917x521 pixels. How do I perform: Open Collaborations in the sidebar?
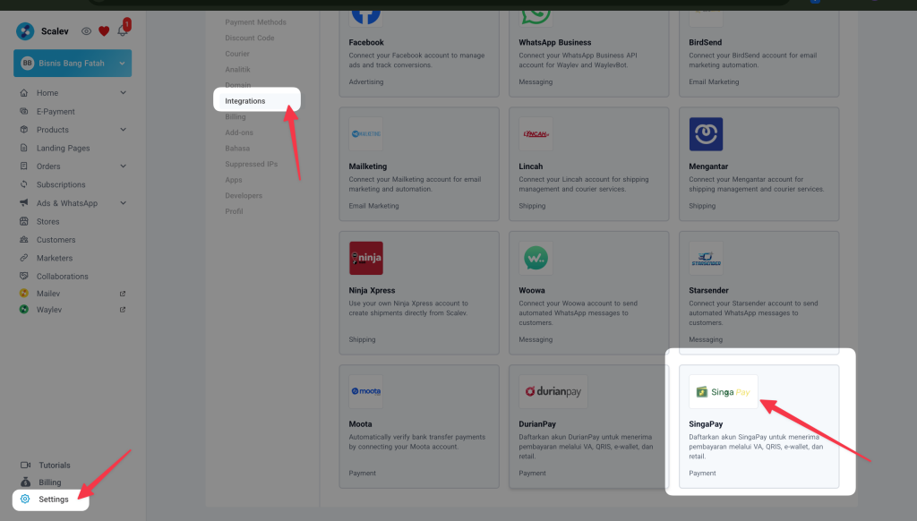tap(62, 276)
